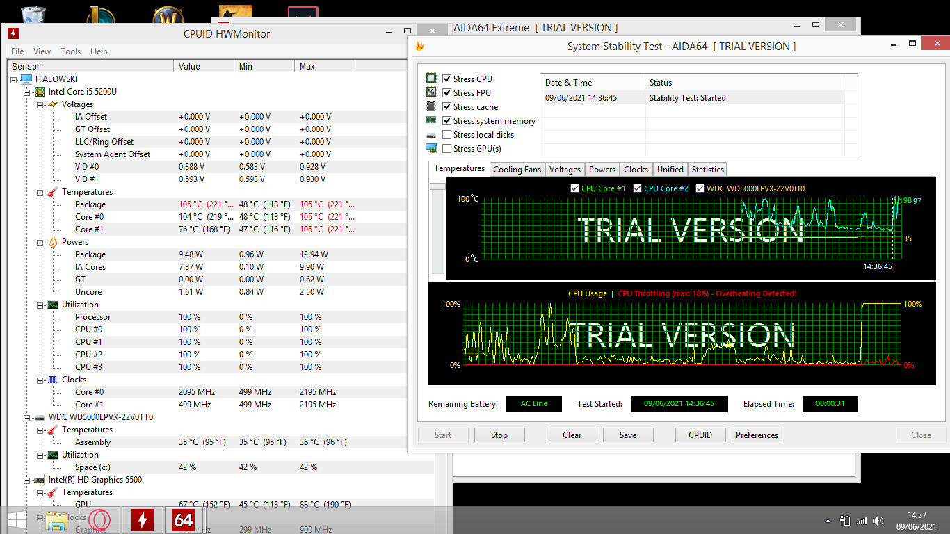Click the Intel HD Graphics 5500 card icon
Image resolution: width=950 pixels, height=534 pixels.
(40, 480)
